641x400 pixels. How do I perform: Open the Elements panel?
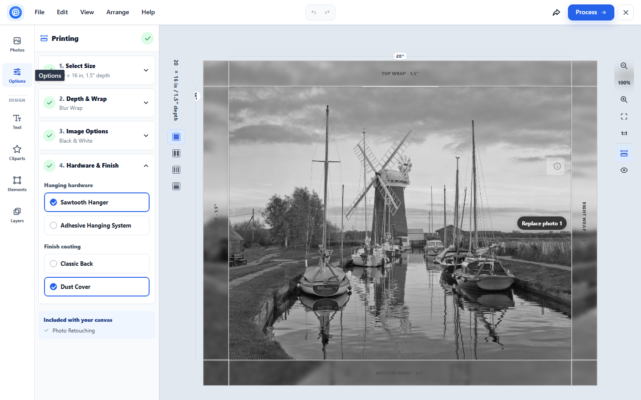coord(17,184)
